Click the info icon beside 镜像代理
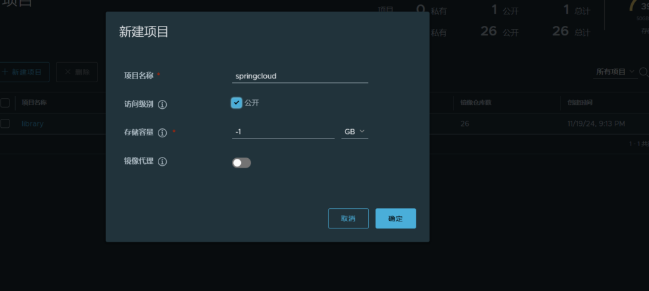Image resolution: width=649 pixels, height=291 pixels. point(162,162)
